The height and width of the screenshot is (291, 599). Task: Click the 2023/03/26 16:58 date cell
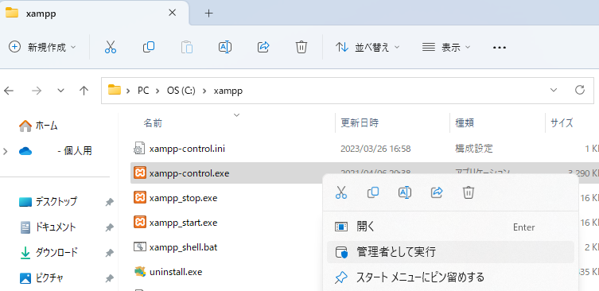pyautogui.click(x=375, y=149)
